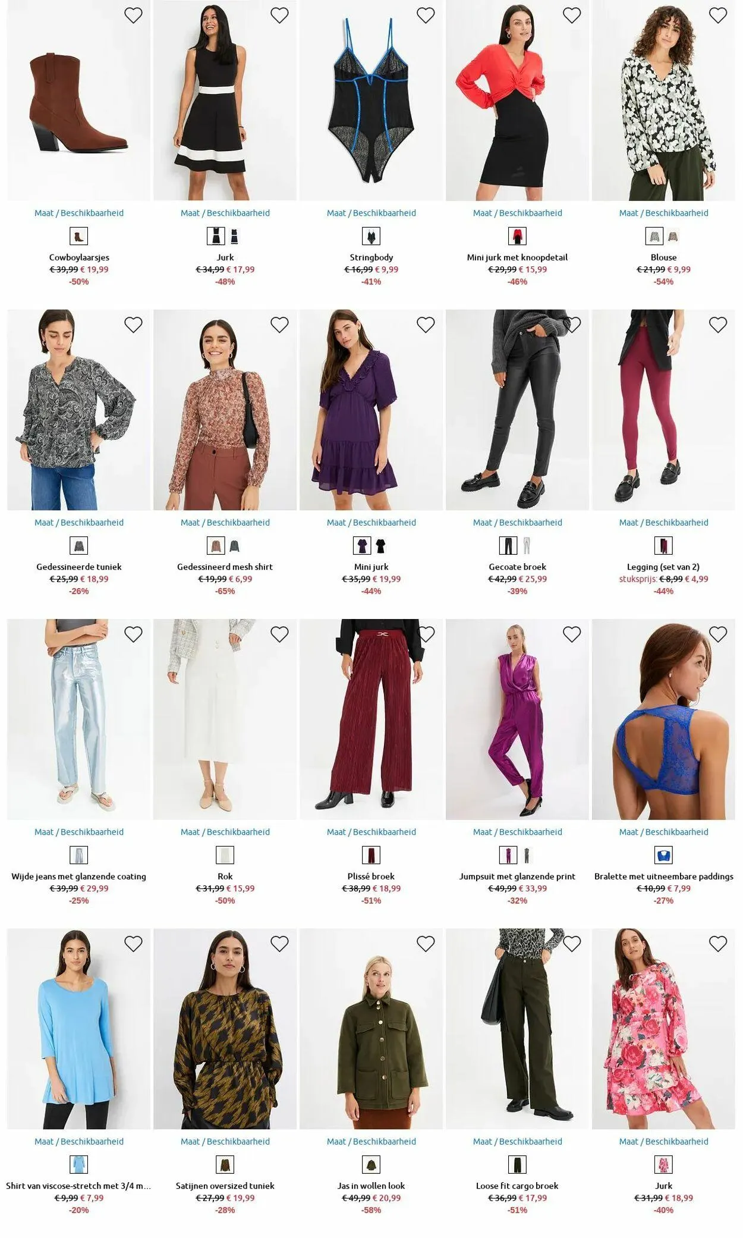Add Cowboylaarsjes to wishlist via heart icon

pyautogui.click(x=133, y=15)
